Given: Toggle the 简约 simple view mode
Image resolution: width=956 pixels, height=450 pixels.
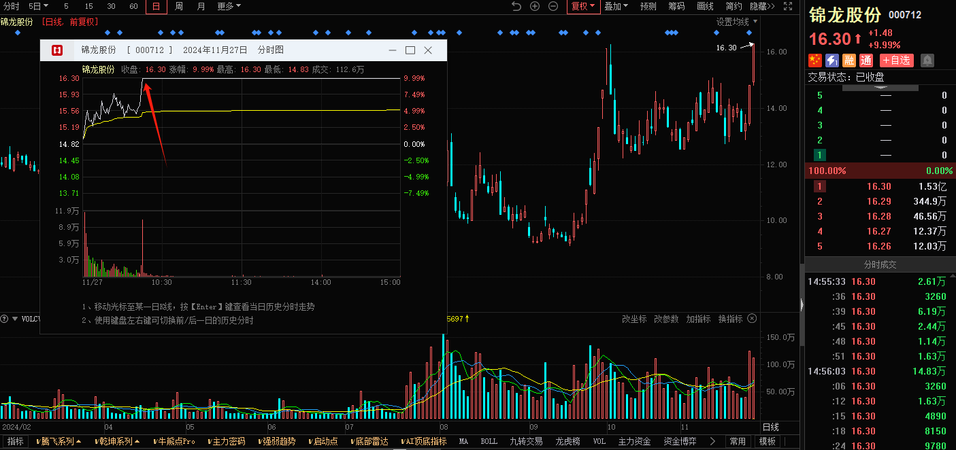Looking at the screenshot, I should pos(734,6).
